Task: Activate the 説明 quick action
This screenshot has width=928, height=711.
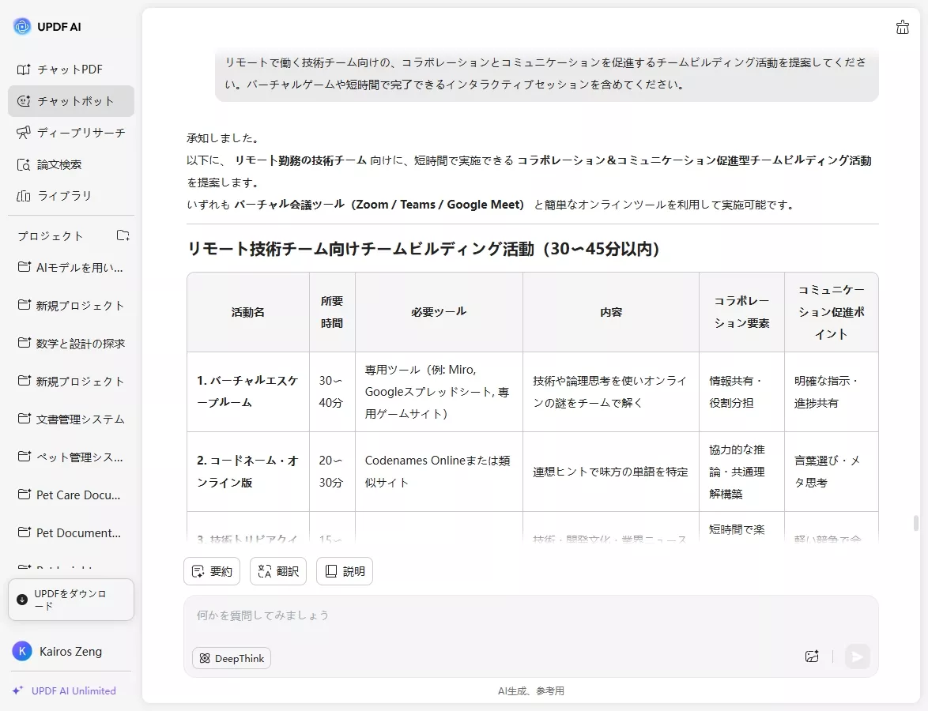Action: click(x=344, y=570)
